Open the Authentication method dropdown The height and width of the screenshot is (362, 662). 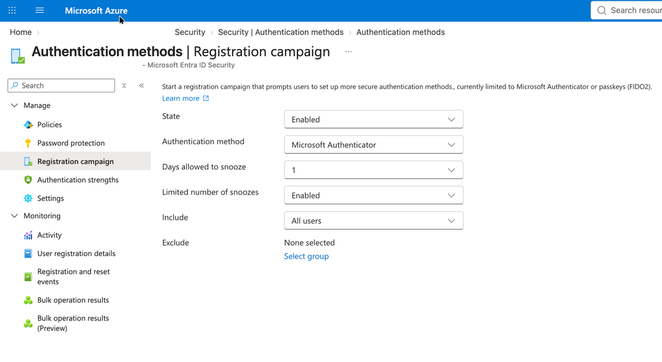(x=374, y=145)
